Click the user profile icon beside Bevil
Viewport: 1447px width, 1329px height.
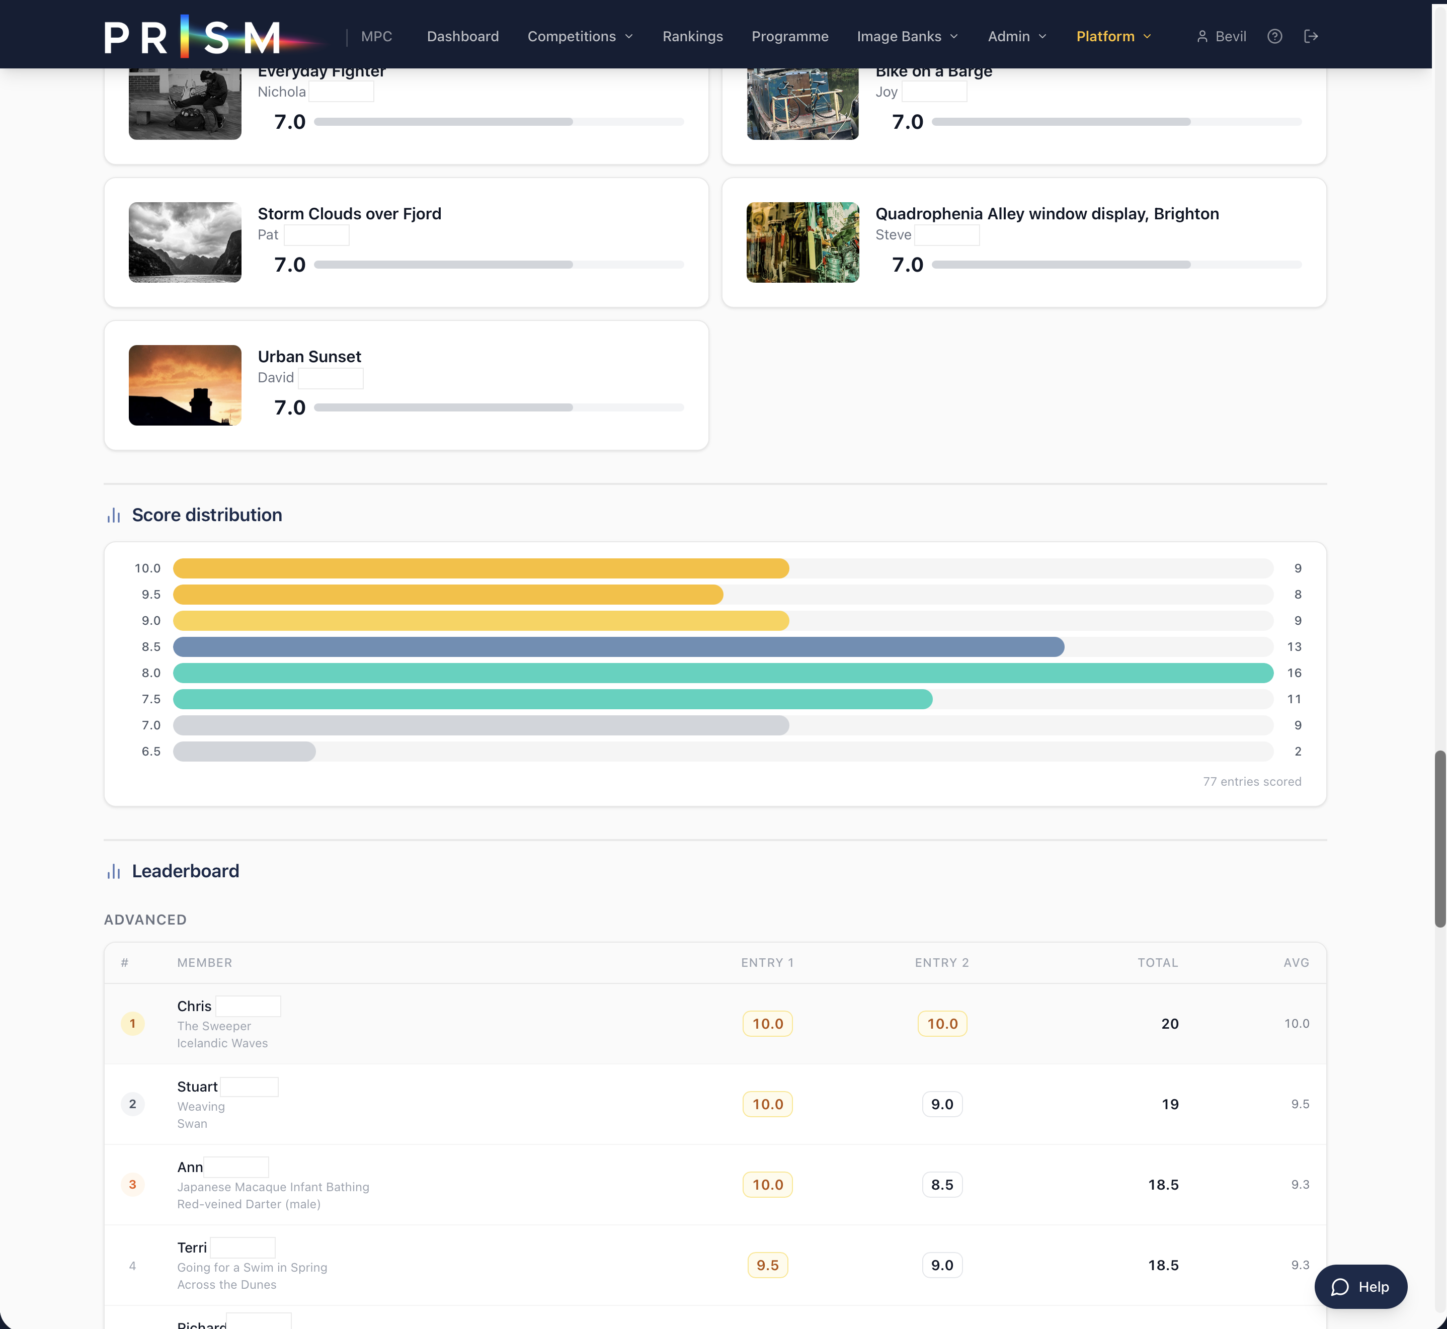pos(1202,36)
